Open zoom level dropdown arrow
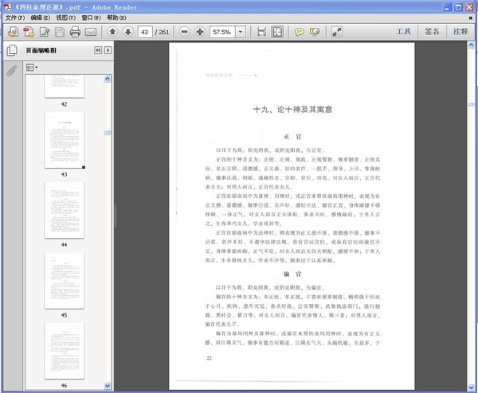 click(241, 32)
